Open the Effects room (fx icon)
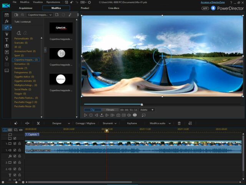 click(7, 21)
